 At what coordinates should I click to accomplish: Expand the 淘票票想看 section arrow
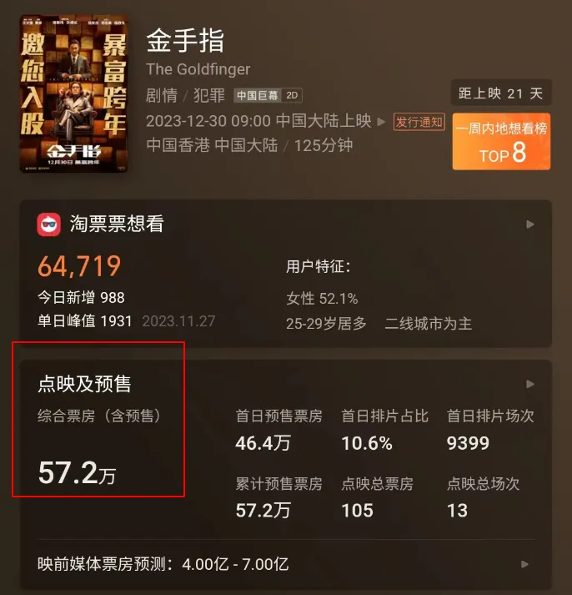(530, 224)
